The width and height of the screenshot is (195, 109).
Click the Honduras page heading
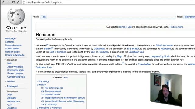coord(45,35)
